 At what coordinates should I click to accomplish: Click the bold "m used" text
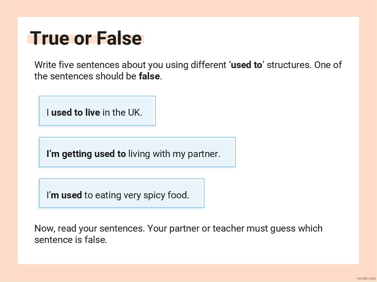[66, 195]
